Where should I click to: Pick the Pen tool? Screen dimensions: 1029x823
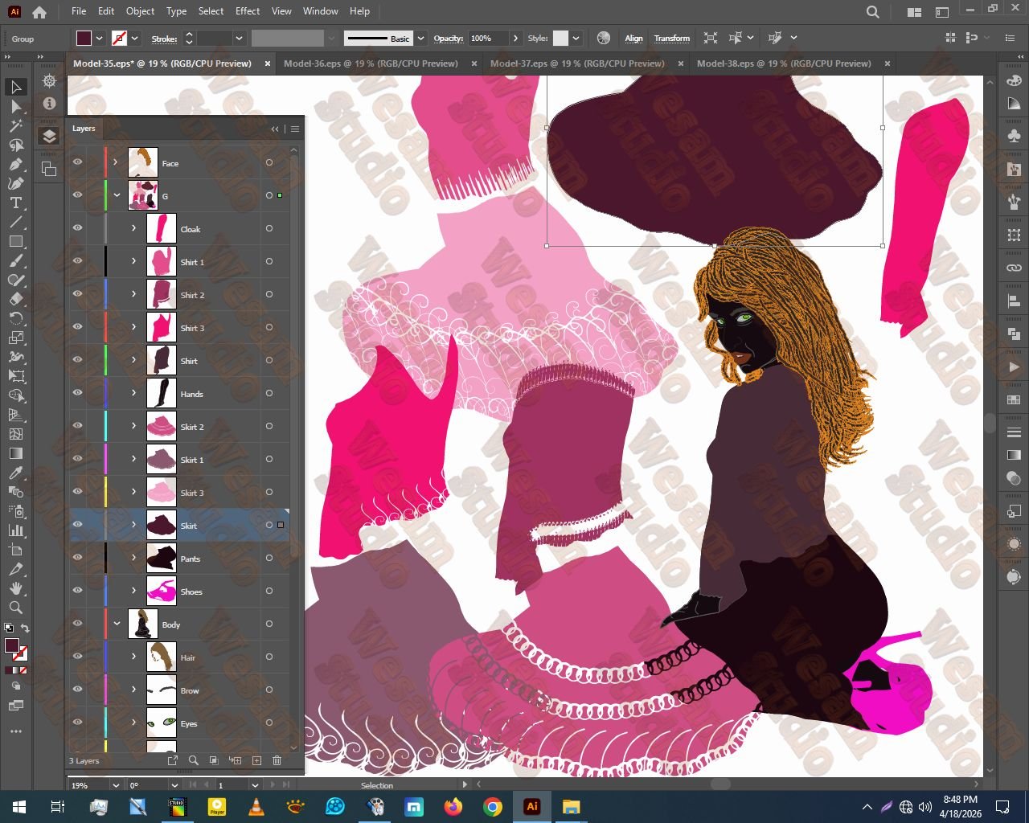click(16, 164)
